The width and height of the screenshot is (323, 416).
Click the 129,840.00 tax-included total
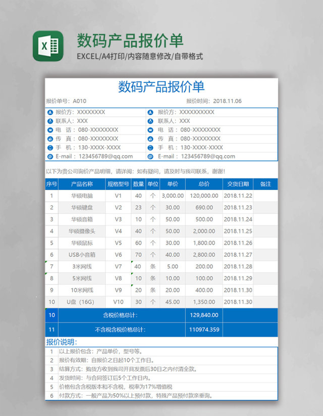click(x=204, y=315)
